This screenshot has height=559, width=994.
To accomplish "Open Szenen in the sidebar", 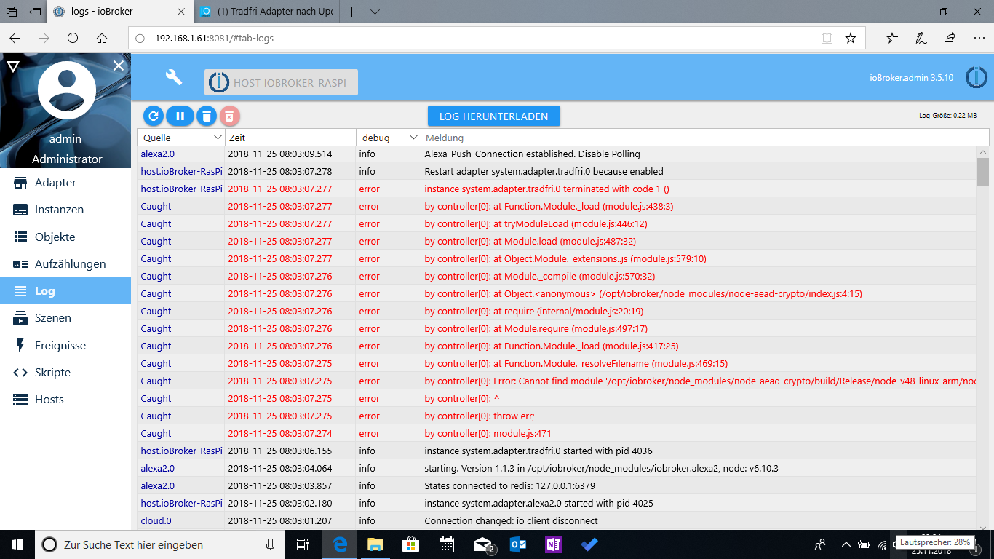I will (65, 318).
